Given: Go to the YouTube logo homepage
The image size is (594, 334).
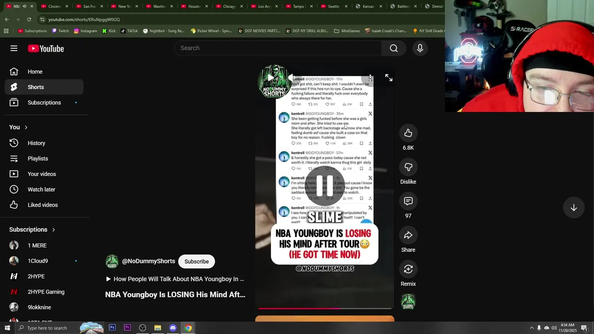Looking at the screenshot, I should pyautogui.click(x=45, y=48).
